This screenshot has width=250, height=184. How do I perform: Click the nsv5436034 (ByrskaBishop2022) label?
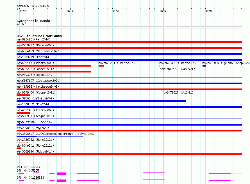(226, 63)
